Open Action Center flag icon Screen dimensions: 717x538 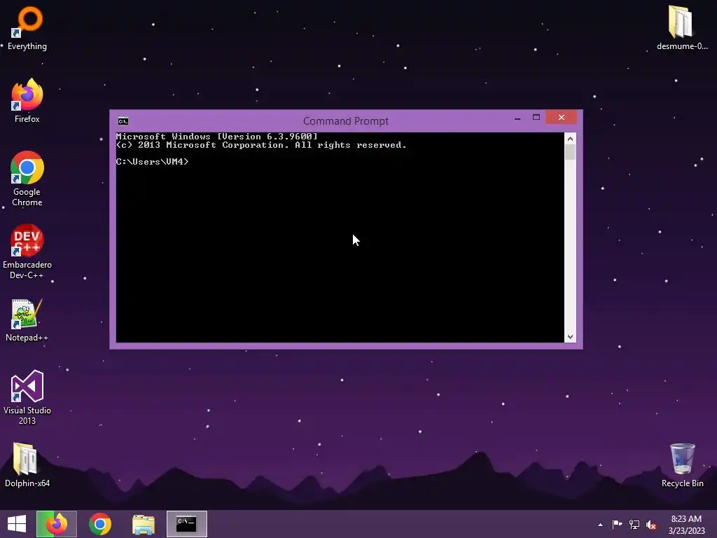(618, 524)
